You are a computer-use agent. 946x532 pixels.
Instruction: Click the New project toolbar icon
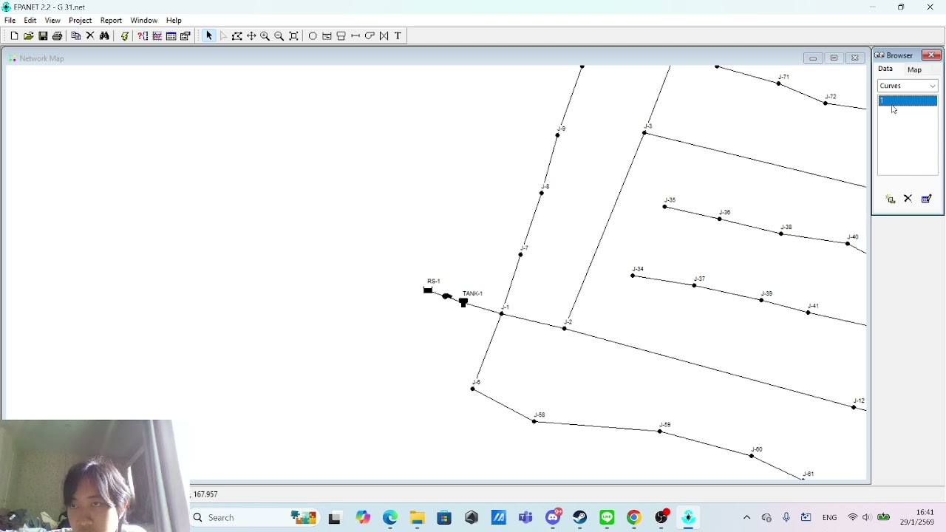[x=14, y=36]
